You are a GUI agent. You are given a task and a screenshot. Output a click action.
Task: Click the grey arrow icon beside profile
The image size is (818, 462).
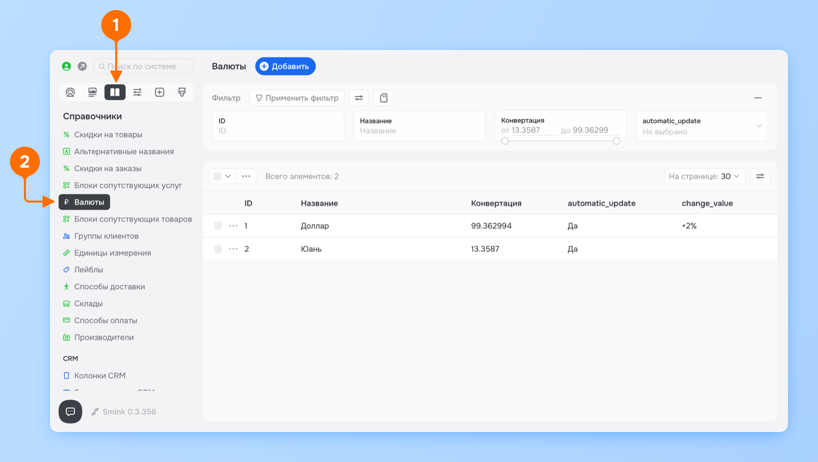(82, 66)
